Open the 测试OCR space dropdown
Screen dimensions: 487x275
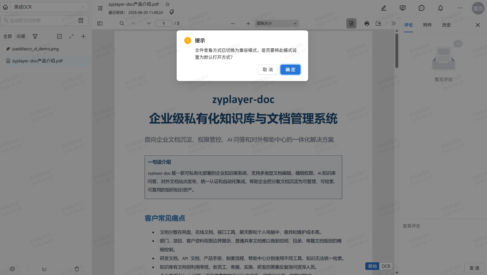point(49,7)
